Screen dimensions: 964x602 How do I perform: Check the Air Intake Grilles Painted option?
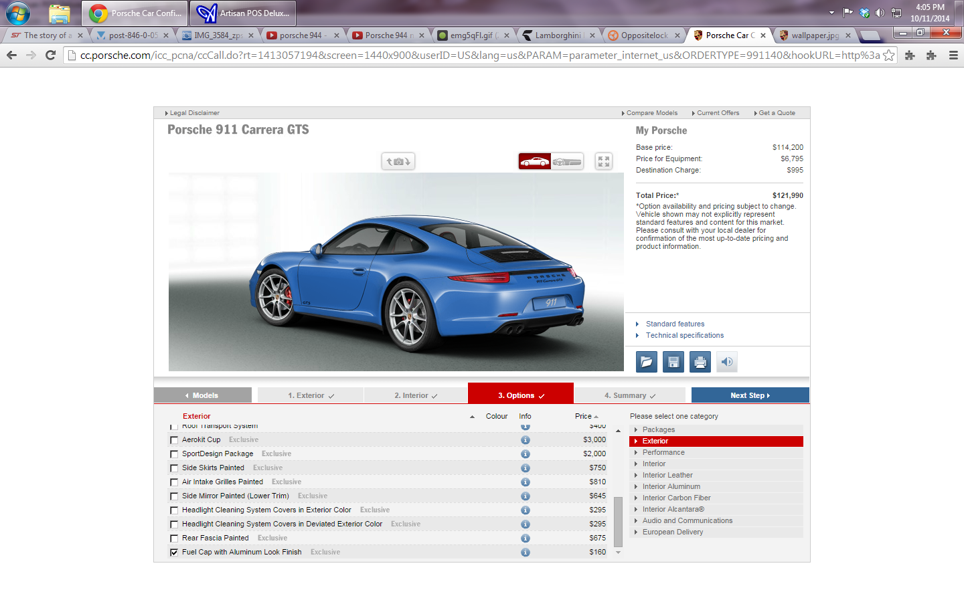[174, 482]
